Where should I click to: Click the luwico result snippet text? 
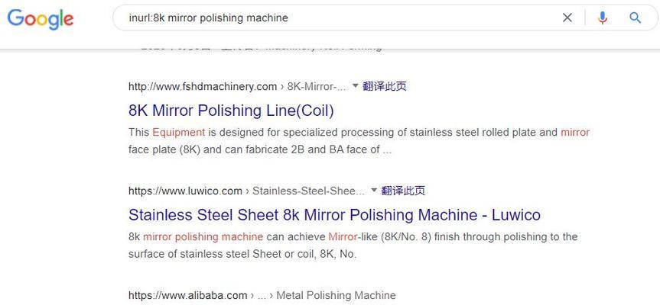353,246
